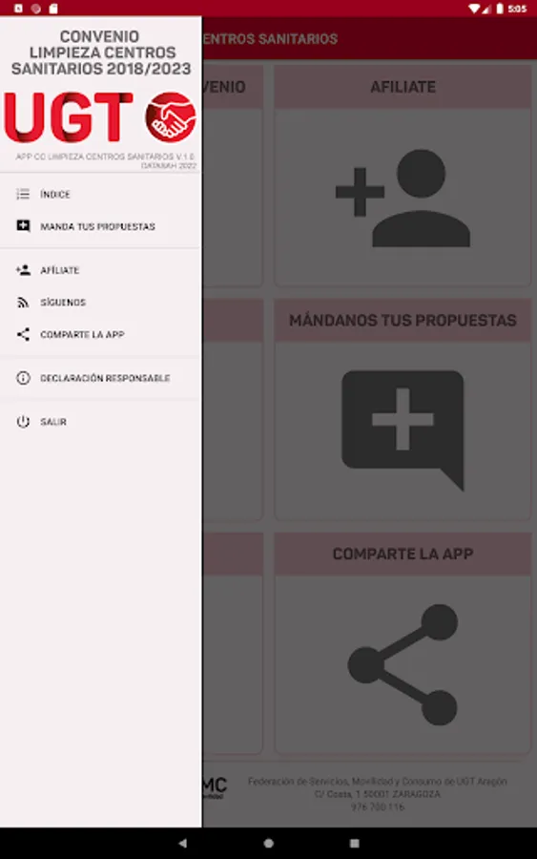Screen dimensions: 537x859
Task: Tap the Android home circle button
Action: 268,843
